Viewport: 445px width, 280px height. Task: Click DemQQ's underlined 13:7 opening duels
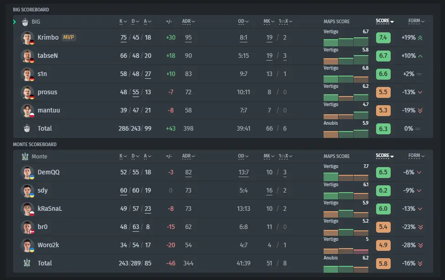click(244, 173)
